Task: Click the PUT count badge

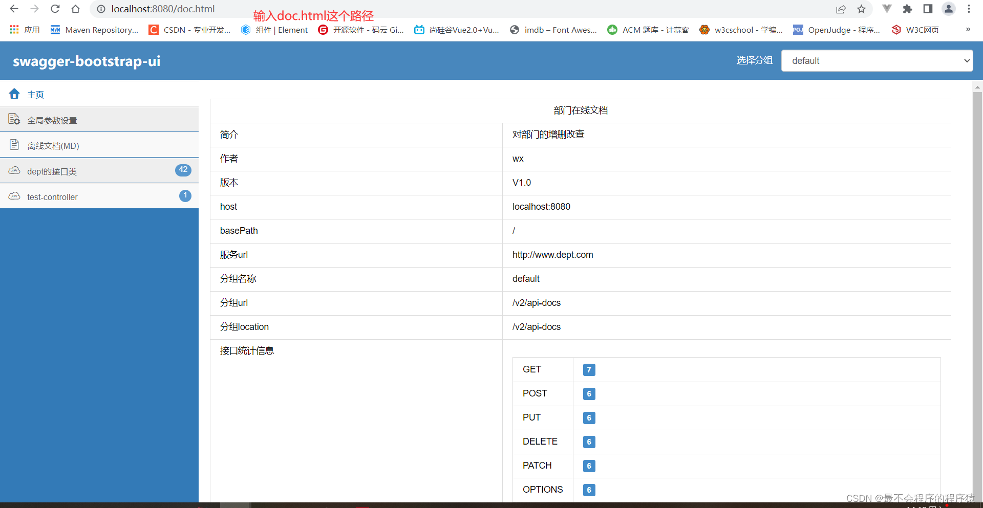Action: tap(589, 417)
